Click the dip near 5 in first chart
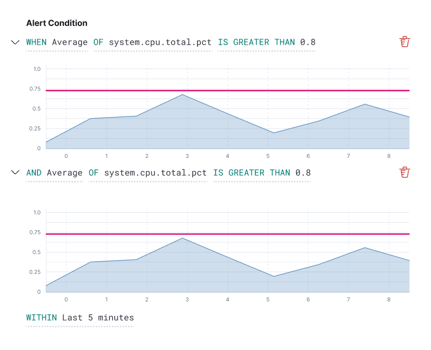This screenshot has width=431, height=350. tap(274, 133)
